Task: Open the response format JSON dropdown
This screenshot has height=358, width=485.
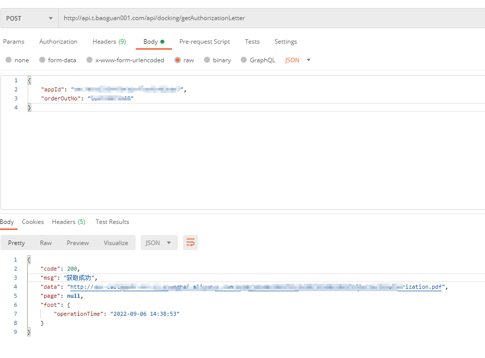Action: [x=158, y=243]
